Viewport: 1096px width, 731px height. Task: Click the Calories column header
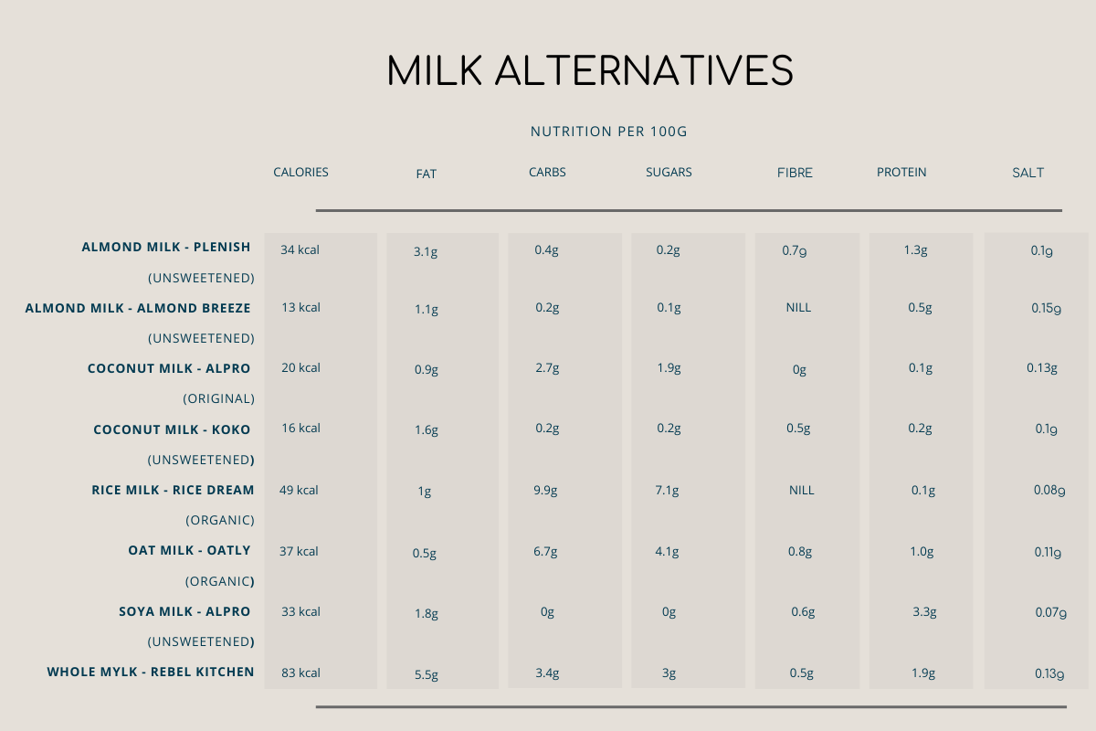click(300, 172)
